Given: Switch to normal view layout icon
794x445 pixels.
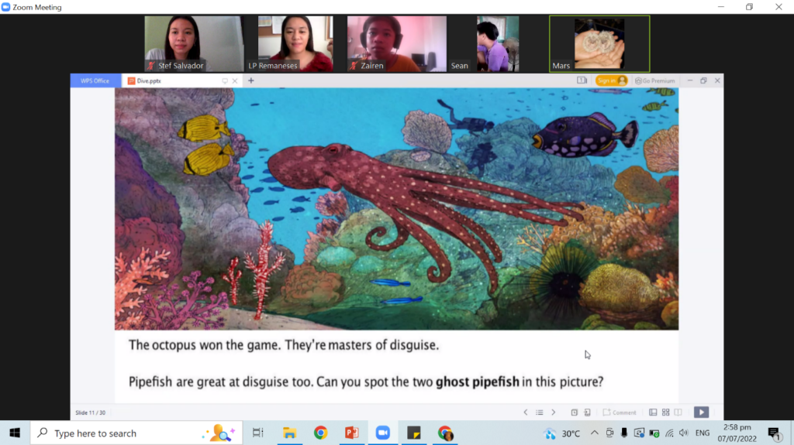Looking at the screenshot, I should tap(653, 412).
